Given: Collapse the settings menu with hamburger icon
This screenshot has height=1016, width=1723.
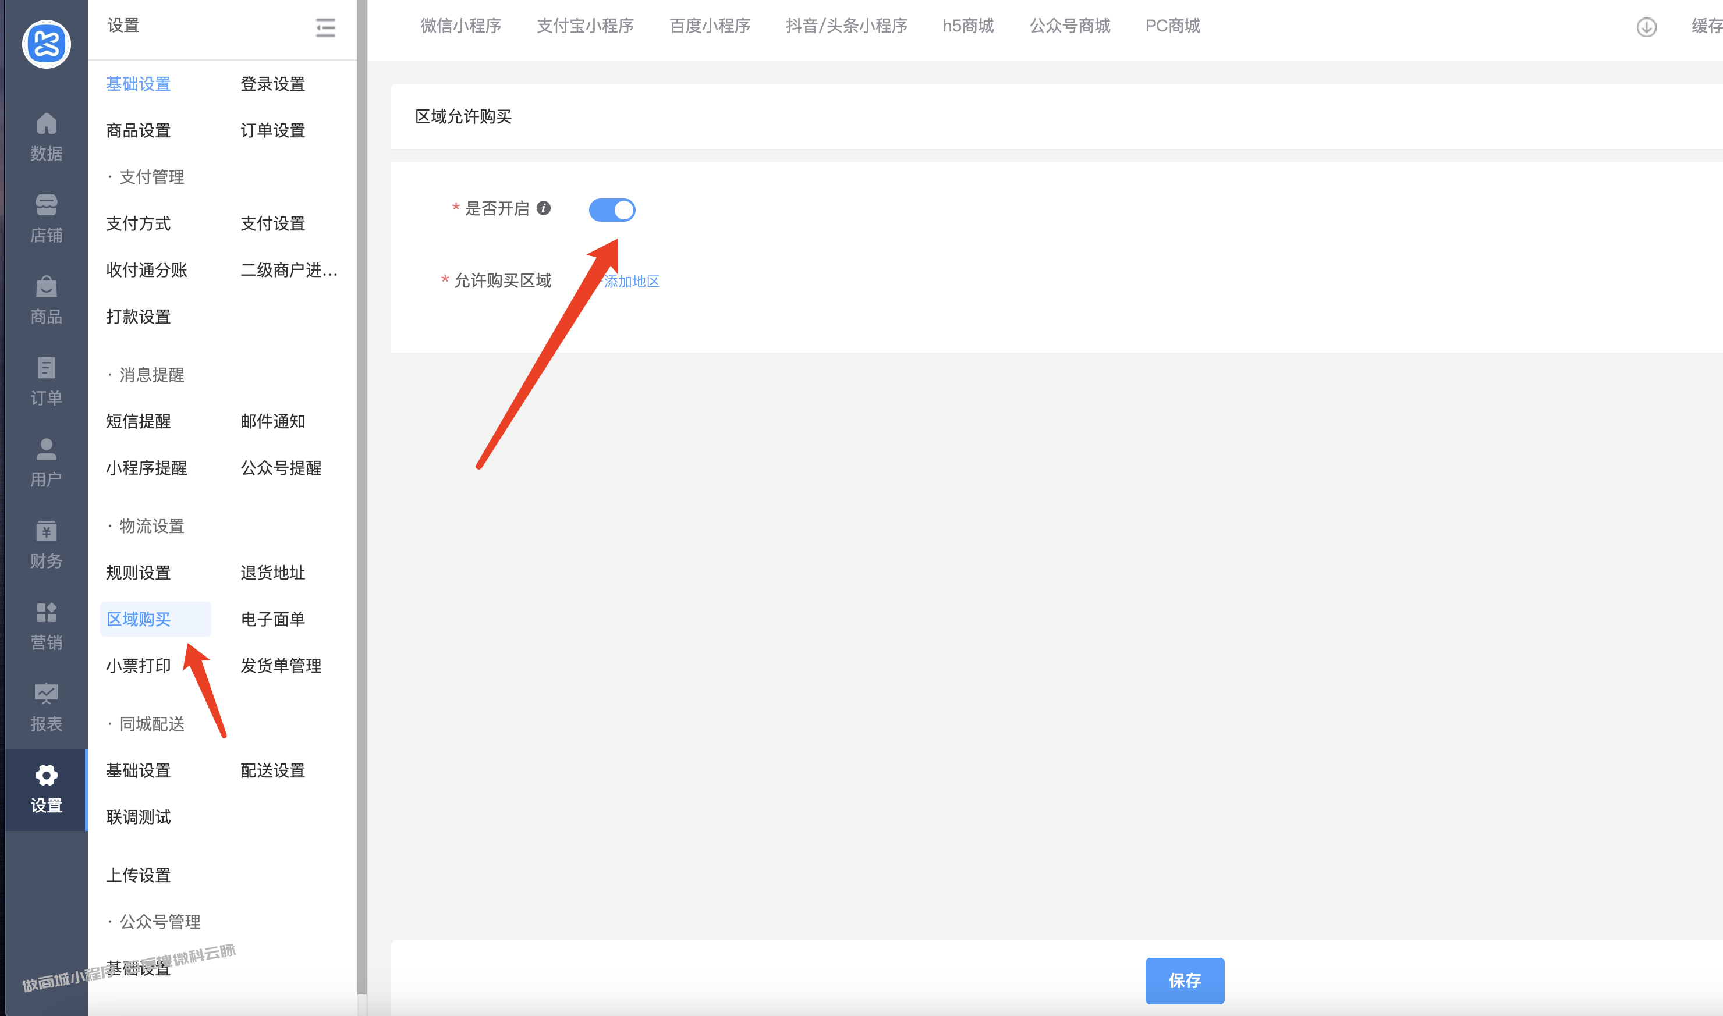Looking at the screenshot, I should pyautogui.click(x=325, y=27).
